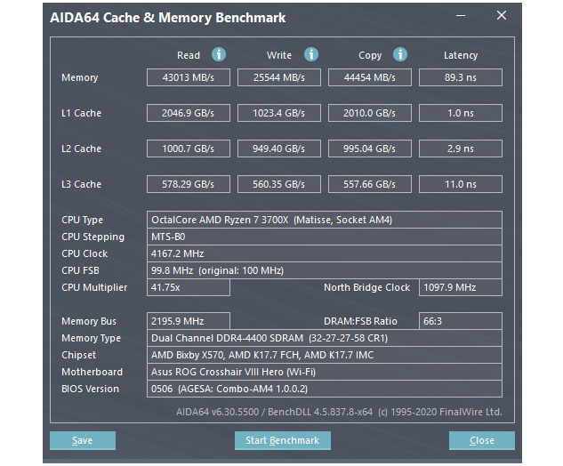The height and width of the screenshot is (466, 563).
Task: Select L2 Cache copy 995.04 GB/s
Action: point(370,149)
